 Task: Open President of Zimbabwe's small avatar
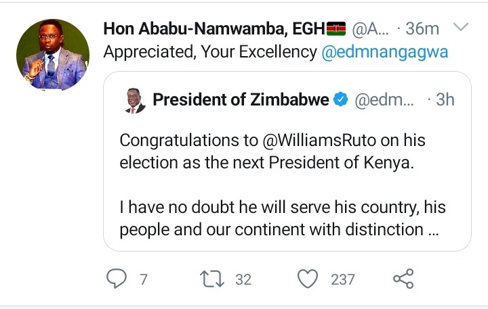[x=136, y=101]
